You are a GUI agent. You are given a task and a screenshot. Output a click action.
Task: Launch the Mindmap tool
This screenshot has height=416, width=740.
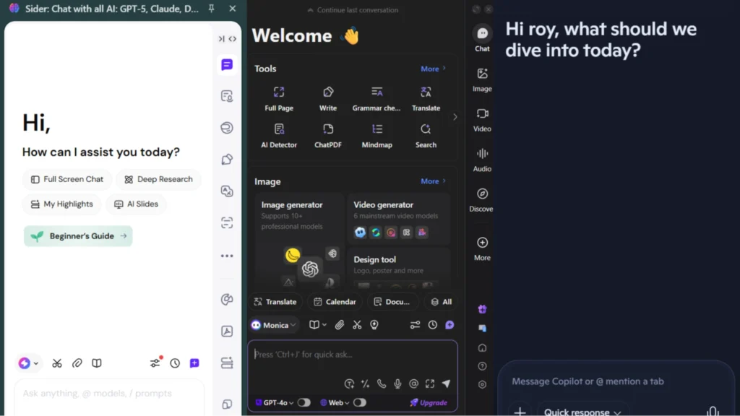click(x=377, y=135)
